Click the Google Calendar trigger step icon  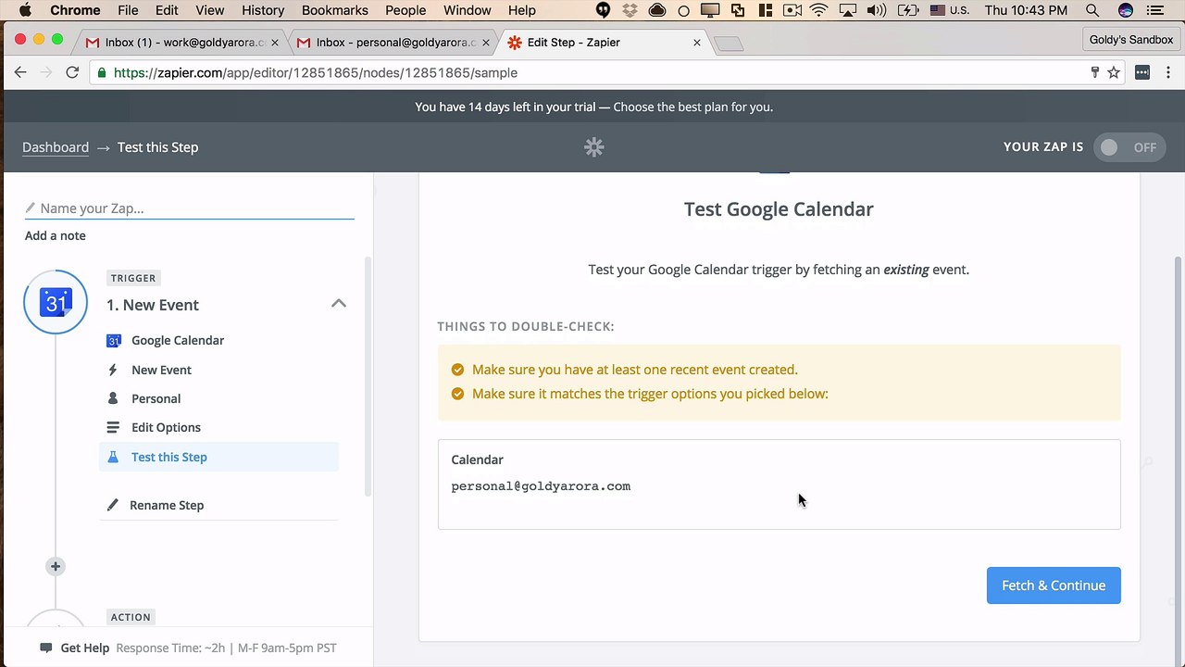(56, 302)
